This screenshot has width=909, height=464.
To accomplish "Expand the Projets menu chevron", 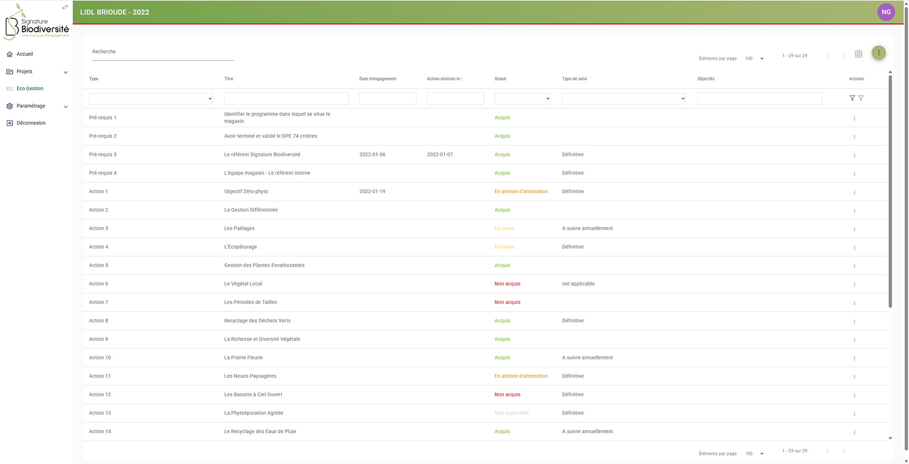I will (x=65, y=72).
